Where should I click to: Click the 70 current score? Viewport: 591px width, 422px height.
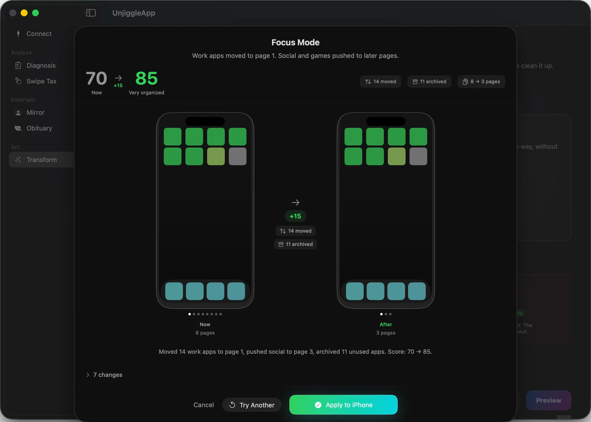click(96, 78)
